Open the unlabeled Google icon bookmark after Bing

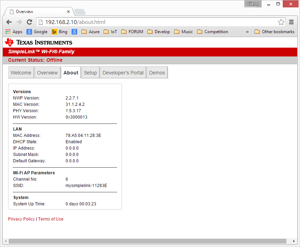click(x=74, y=32)
